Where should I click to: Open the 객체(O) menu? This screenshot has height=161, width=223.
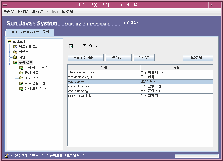pyautogui.click(x=52, y=12)
